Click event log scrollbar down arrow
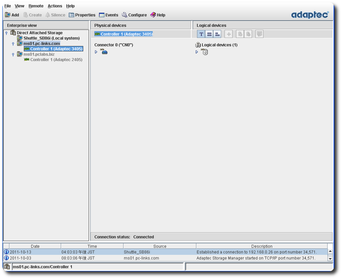 tap(330, 259)
